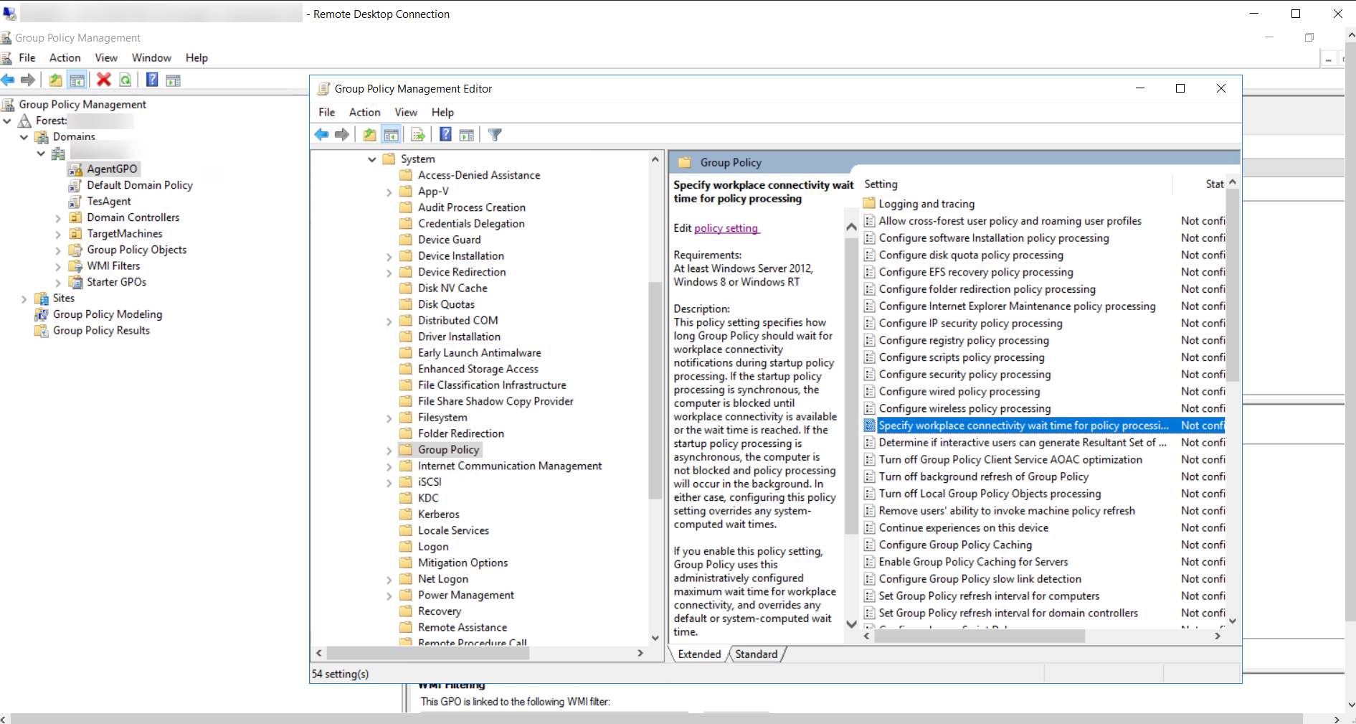1356x724 pixels.
Task: Click the settings list vertical scrollbar down arrow
Action: (x=1232, y=621)
